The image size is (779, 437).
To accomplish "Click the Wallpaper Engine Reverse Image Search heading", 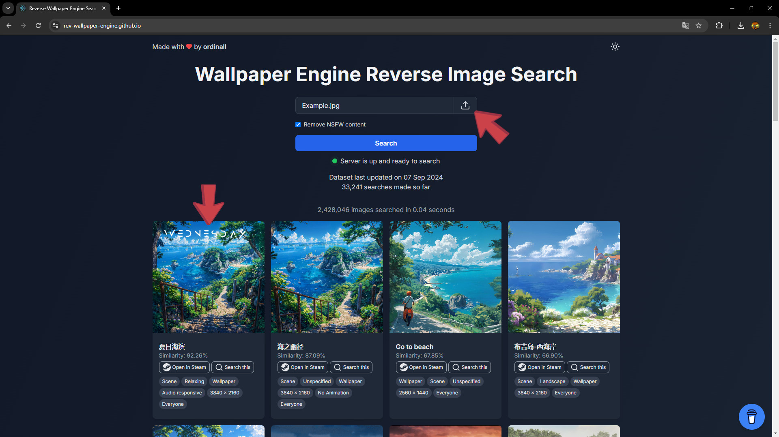I will (x=386, y=74).
